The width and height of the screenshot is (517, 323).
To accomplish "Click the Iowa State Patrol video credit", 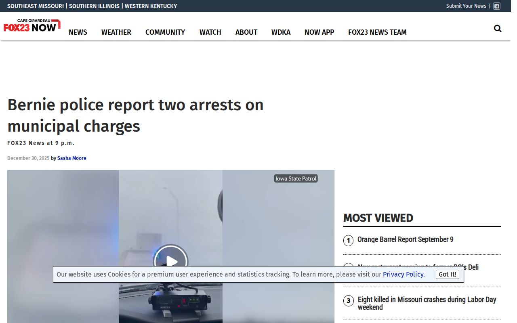I will pyautogui.click(x=296, y=178).
